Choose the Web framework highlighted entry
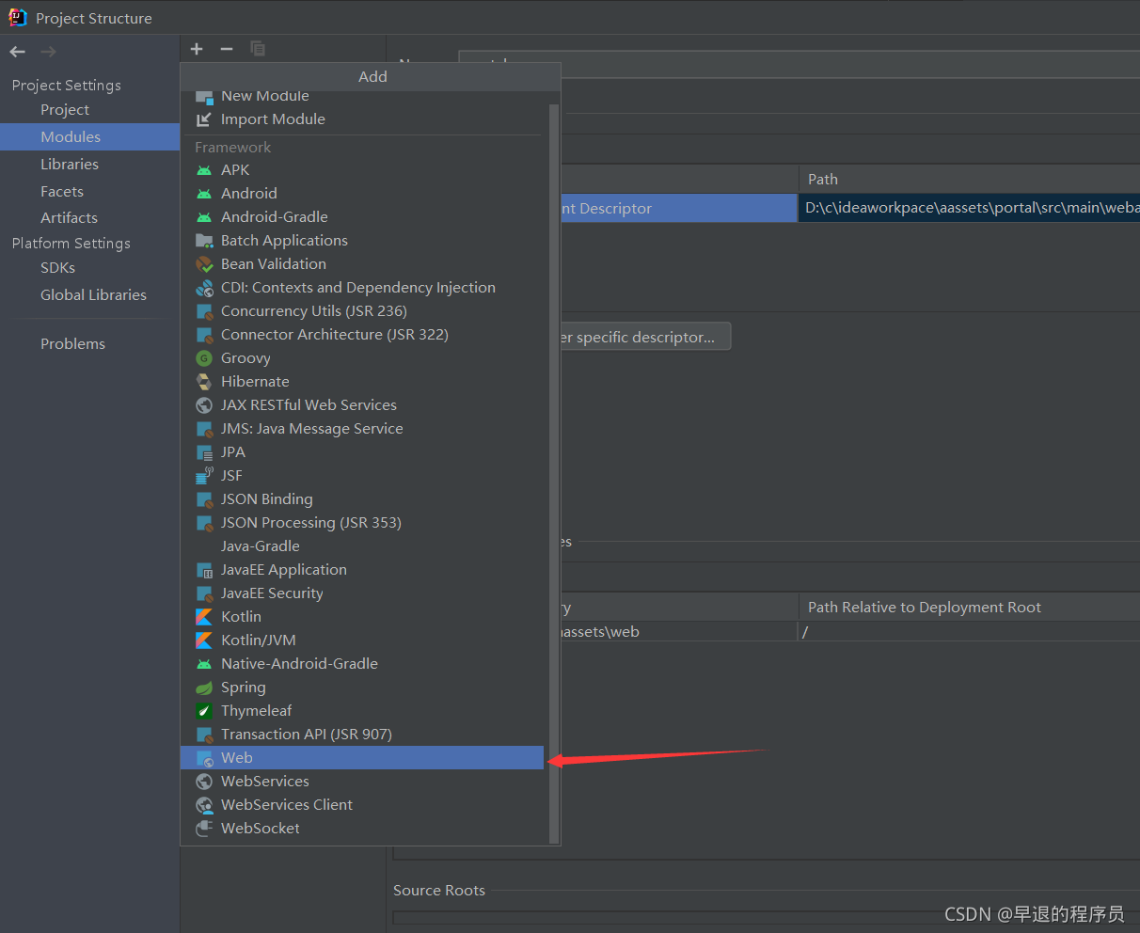 [x=237, y=757]
